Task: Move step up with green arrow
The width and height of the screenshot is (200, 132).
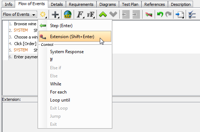Action: (x=103, y=14)
